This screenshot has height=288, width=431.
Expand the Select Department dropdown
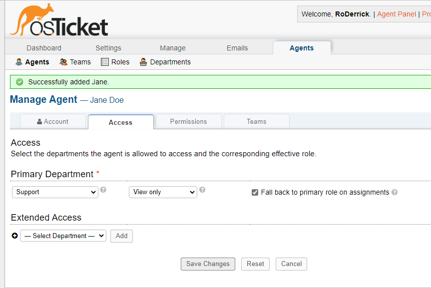tap(63, 236)
